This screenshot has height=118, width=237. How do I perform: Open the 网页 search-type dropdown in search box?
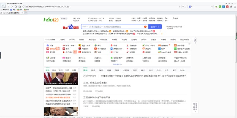85,27
